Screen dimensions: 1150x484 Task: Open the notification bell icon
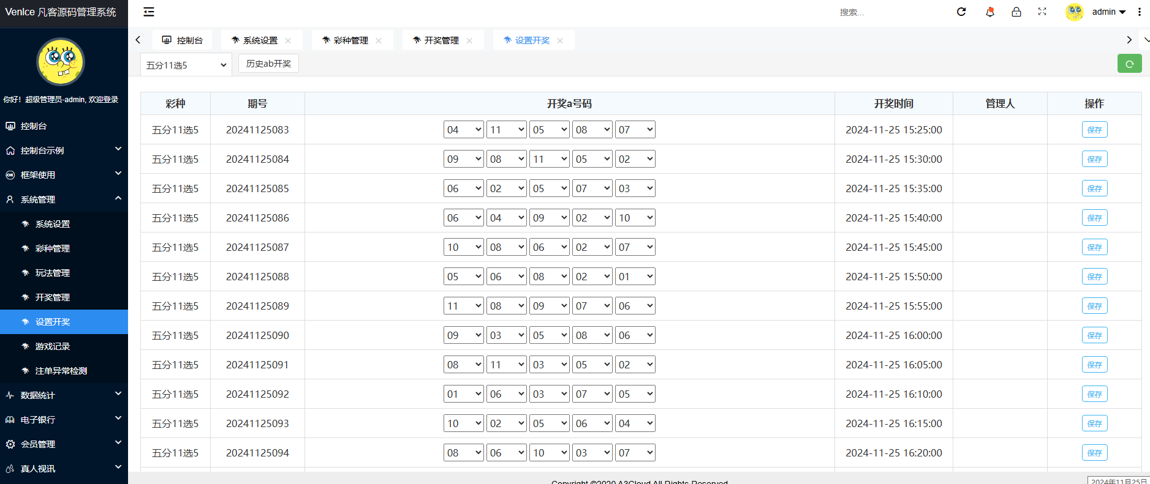(x=989, y=12)
